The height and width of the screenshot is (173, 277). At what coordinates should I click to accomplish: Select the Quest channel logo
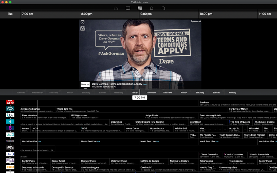[x=10, y=167]
